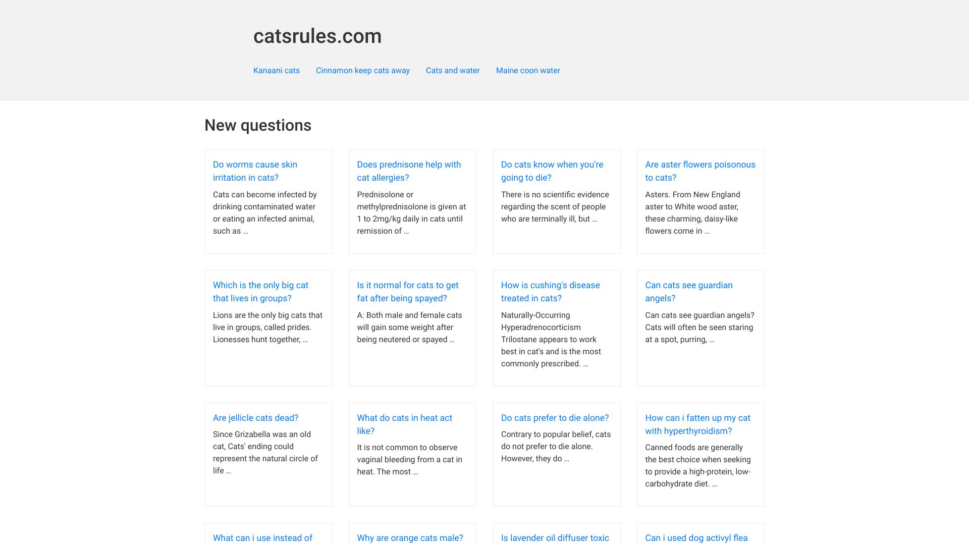
Task: Open 'Why are orange cats male?' link
Action: [410, 538]
